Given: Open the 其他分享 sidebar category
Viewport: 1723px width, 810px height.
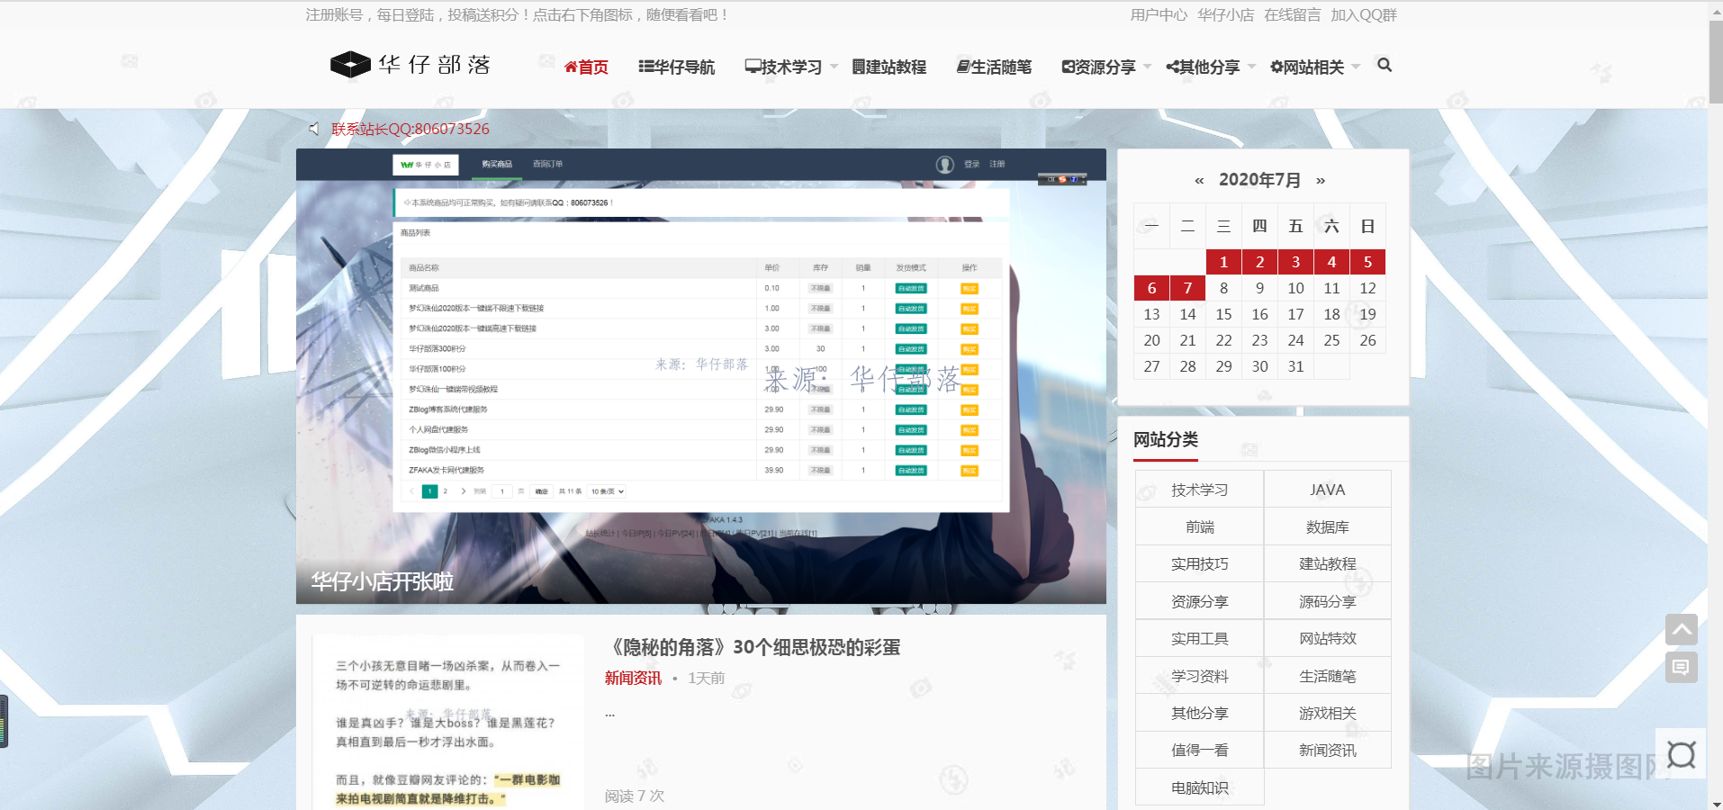Looking at the screenshot, I should pyautogui.click(x=1199, y=713).
